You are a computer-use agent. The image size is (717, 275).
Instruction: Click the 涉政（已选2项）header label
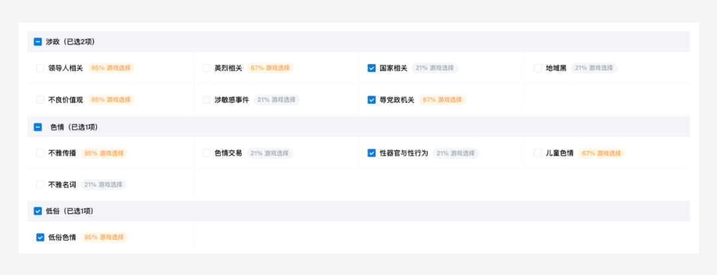click(x=70, y=42)
